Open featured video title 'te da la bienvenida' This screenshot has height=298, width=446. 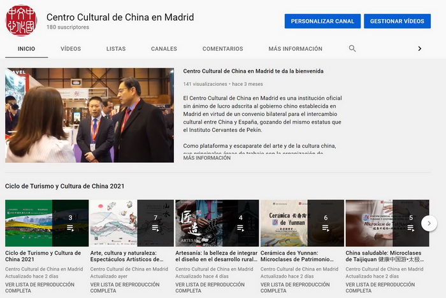(x=253, y=71)
